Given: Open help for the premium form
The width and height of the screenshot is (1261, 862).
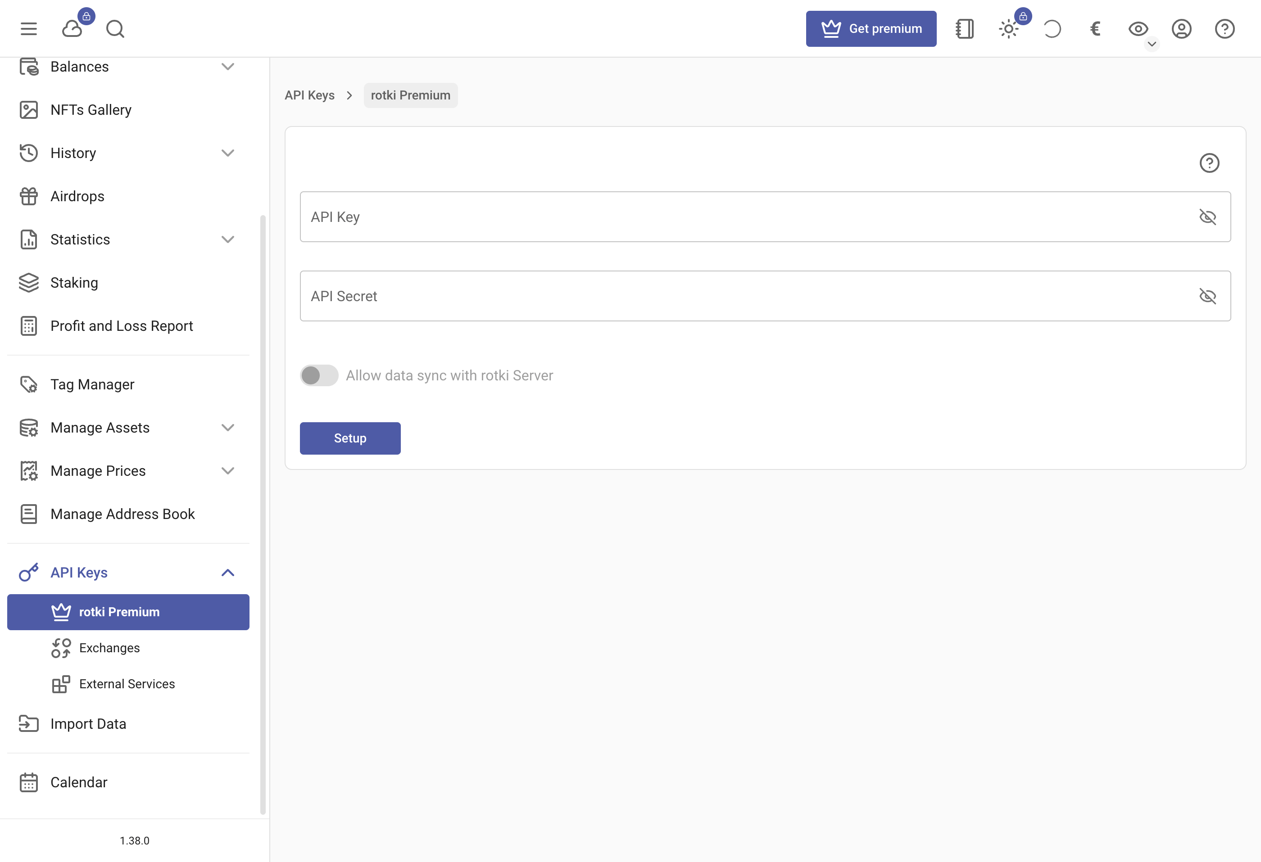Looking at the screenshot, I should click(1209, 163).
